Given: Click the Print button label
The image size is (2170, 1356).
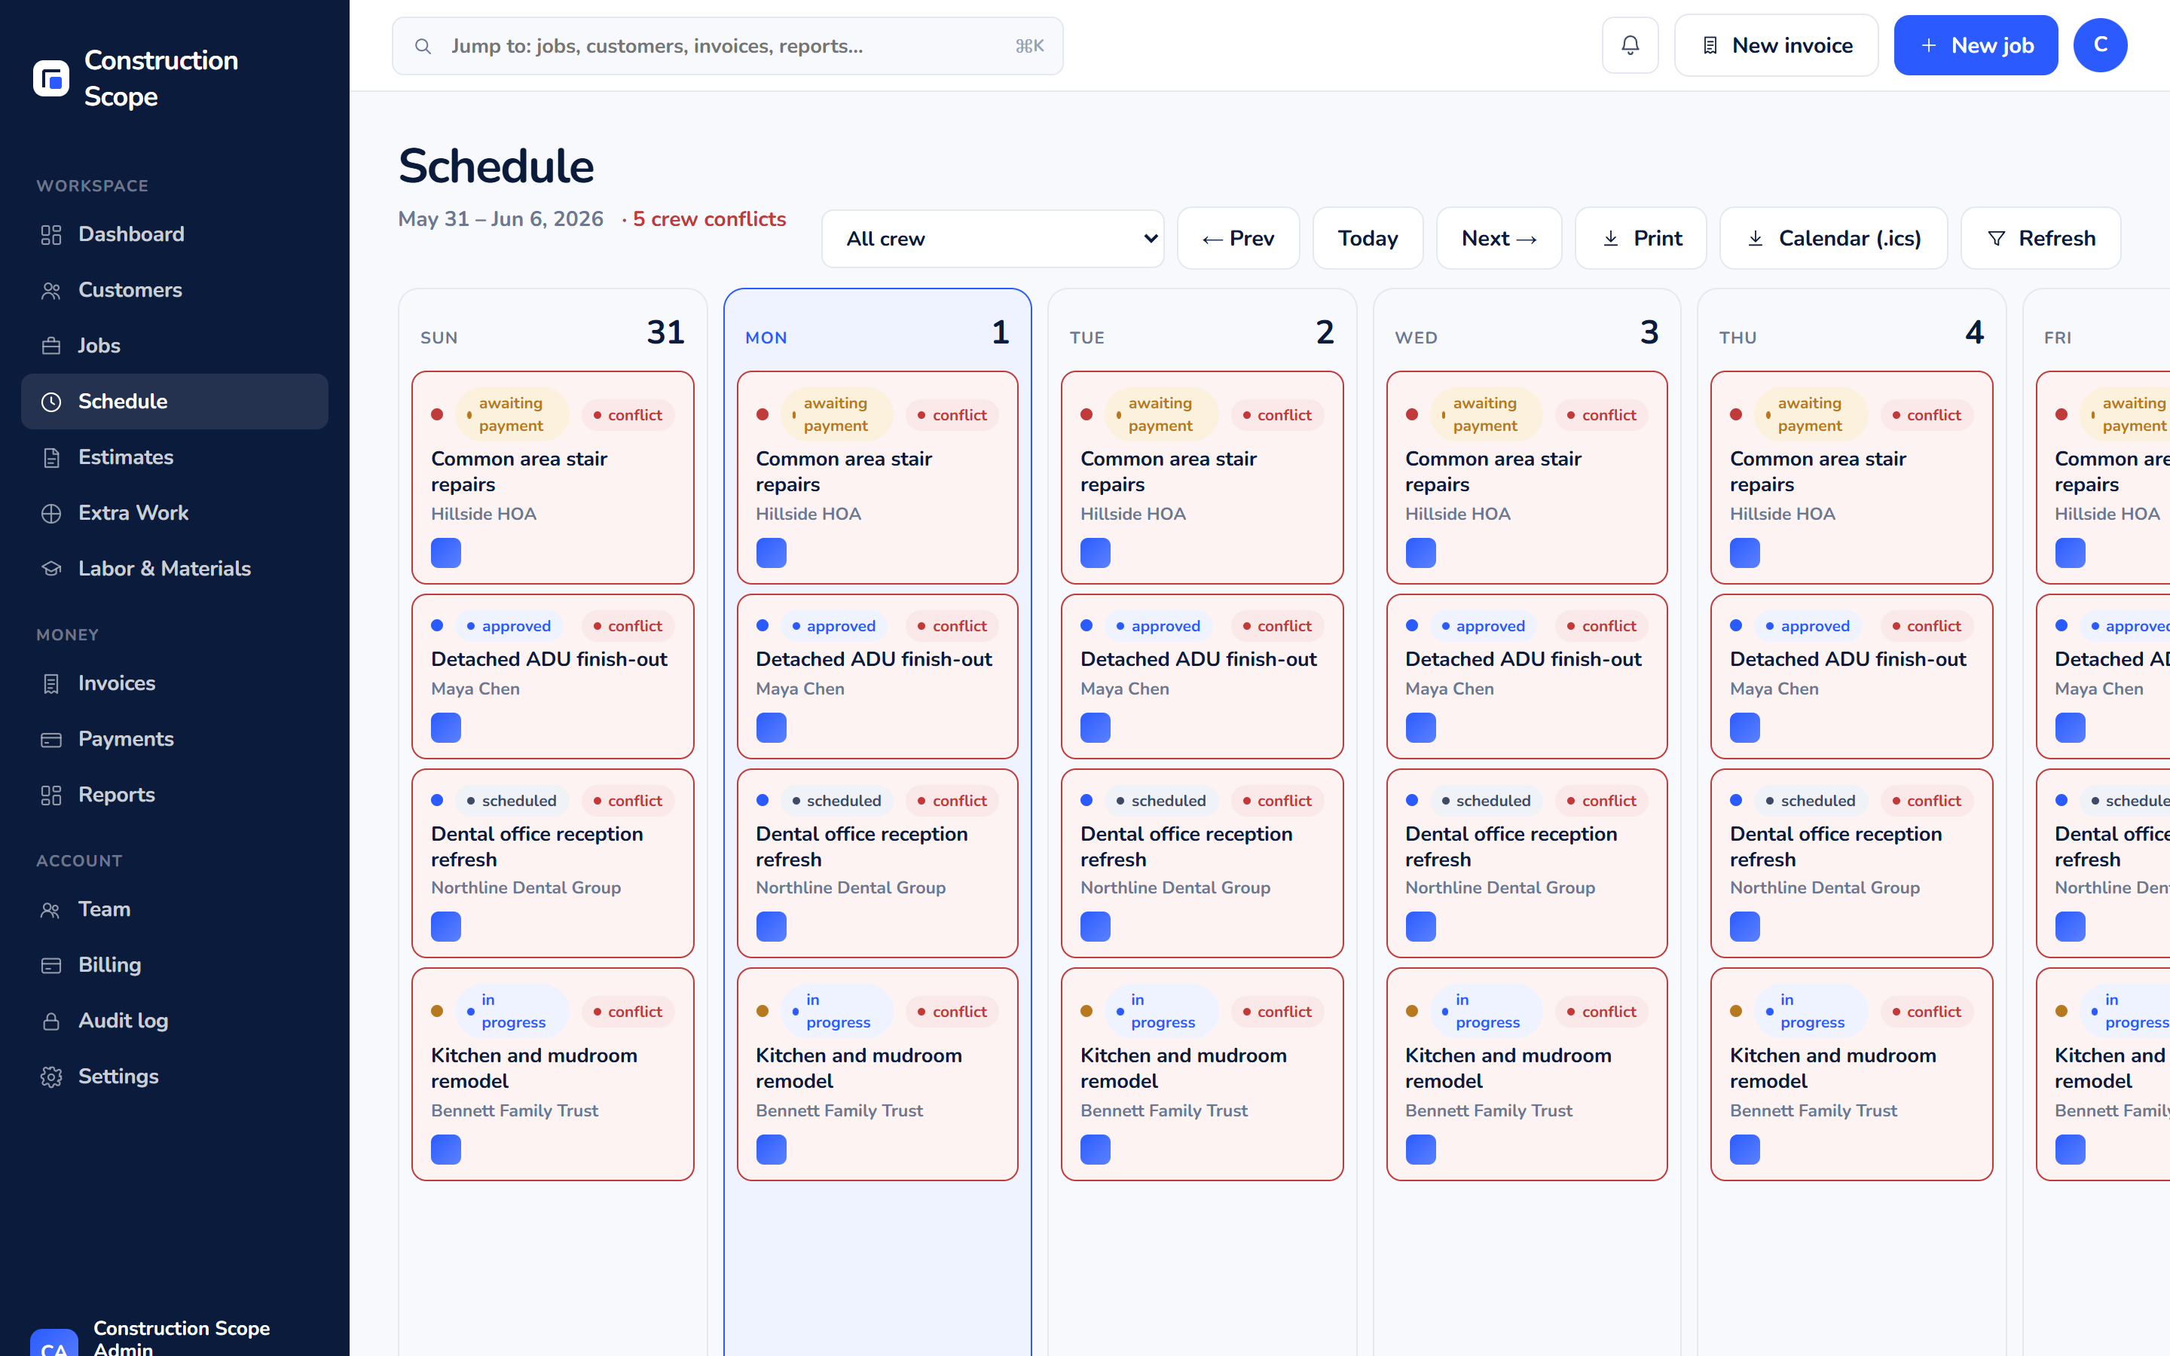Looking at the screenshot, I should click(x=1657, y=239).
